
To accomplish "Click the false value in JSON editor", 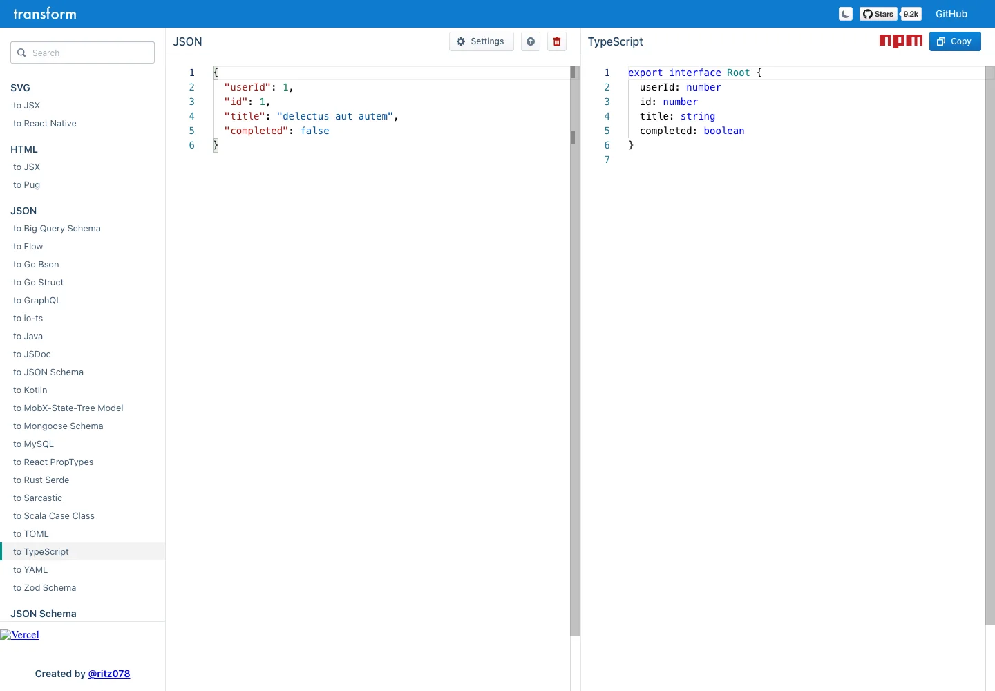I will point(315,131).
